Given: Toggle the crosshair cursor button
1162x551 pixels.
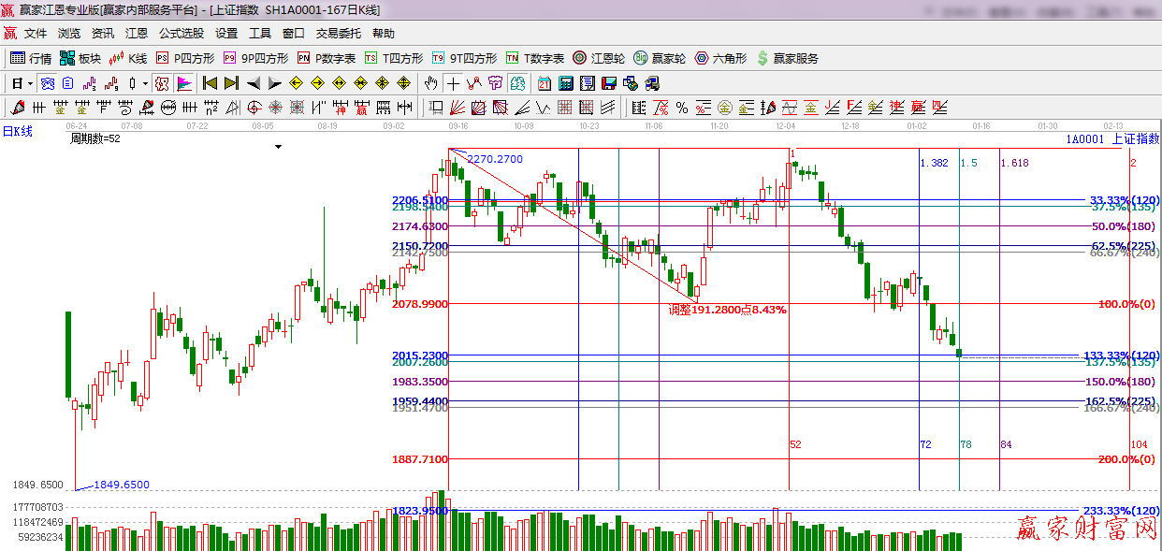Looking at the screenshot, I should click(453, 83).
